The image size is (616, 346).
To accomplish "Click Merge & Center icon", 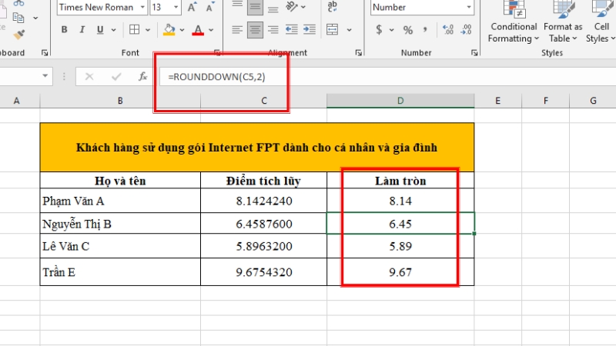I will (x=333, y=30).
